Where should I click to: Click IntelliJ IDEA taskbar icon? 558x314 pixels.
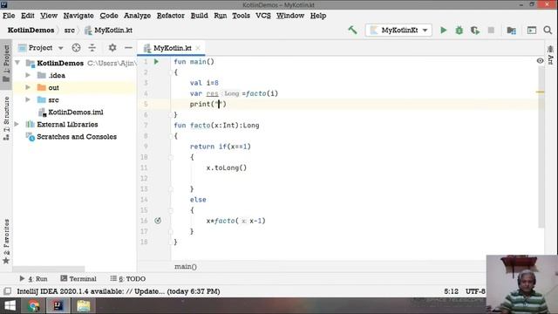tap(58, 306)
